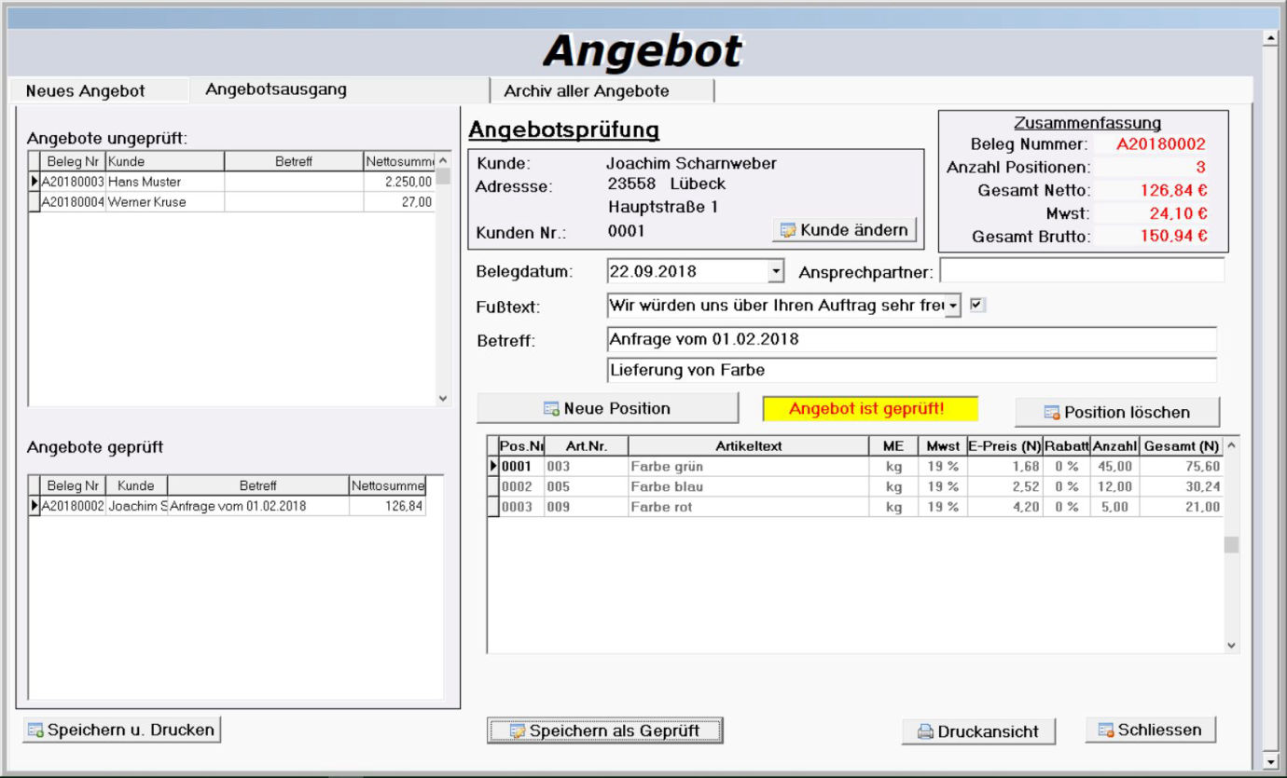Click the icon on Kunde ändern button
Image resolution: width=1287 pixels, height=778 pixels.
point(788,230)
